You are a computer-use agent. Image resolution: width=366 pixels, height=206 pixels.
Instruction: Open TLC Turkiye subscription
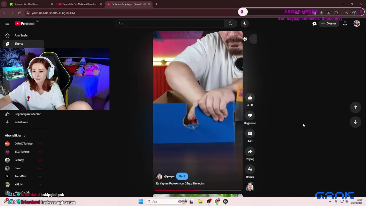(23, 152)
